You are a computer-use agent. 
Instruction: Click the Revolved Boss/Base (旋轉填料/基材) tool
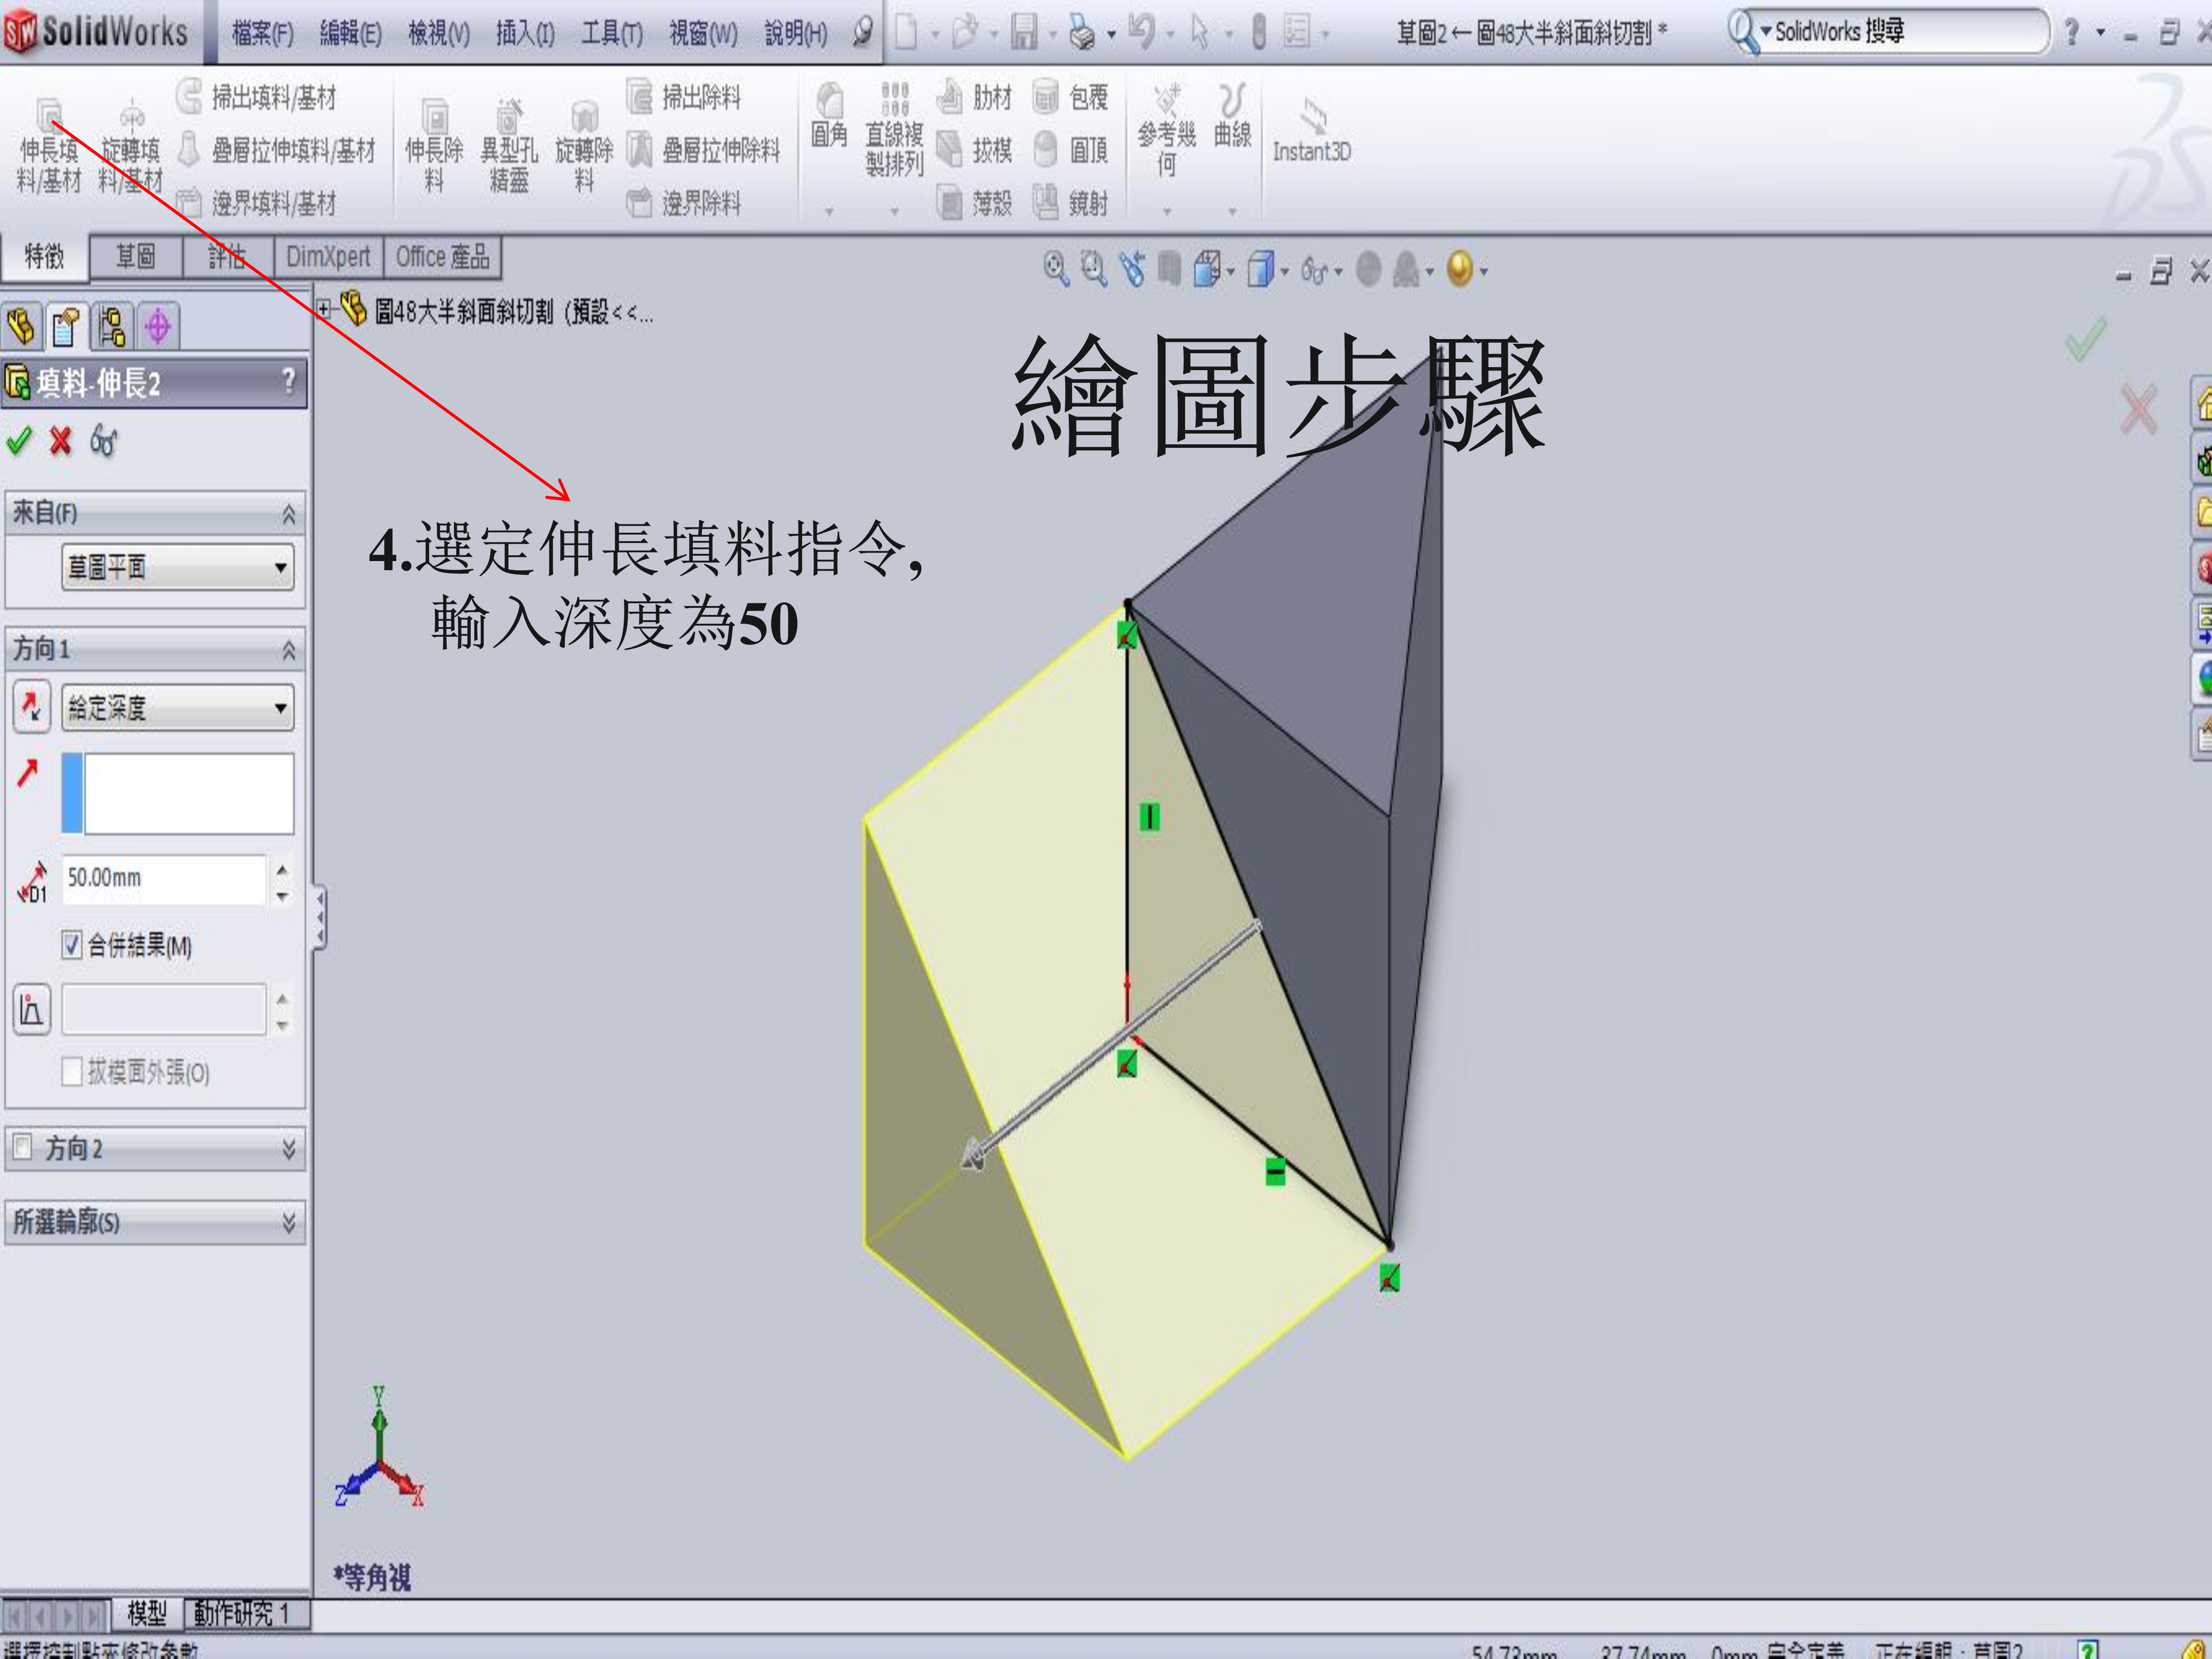[130, 146]
